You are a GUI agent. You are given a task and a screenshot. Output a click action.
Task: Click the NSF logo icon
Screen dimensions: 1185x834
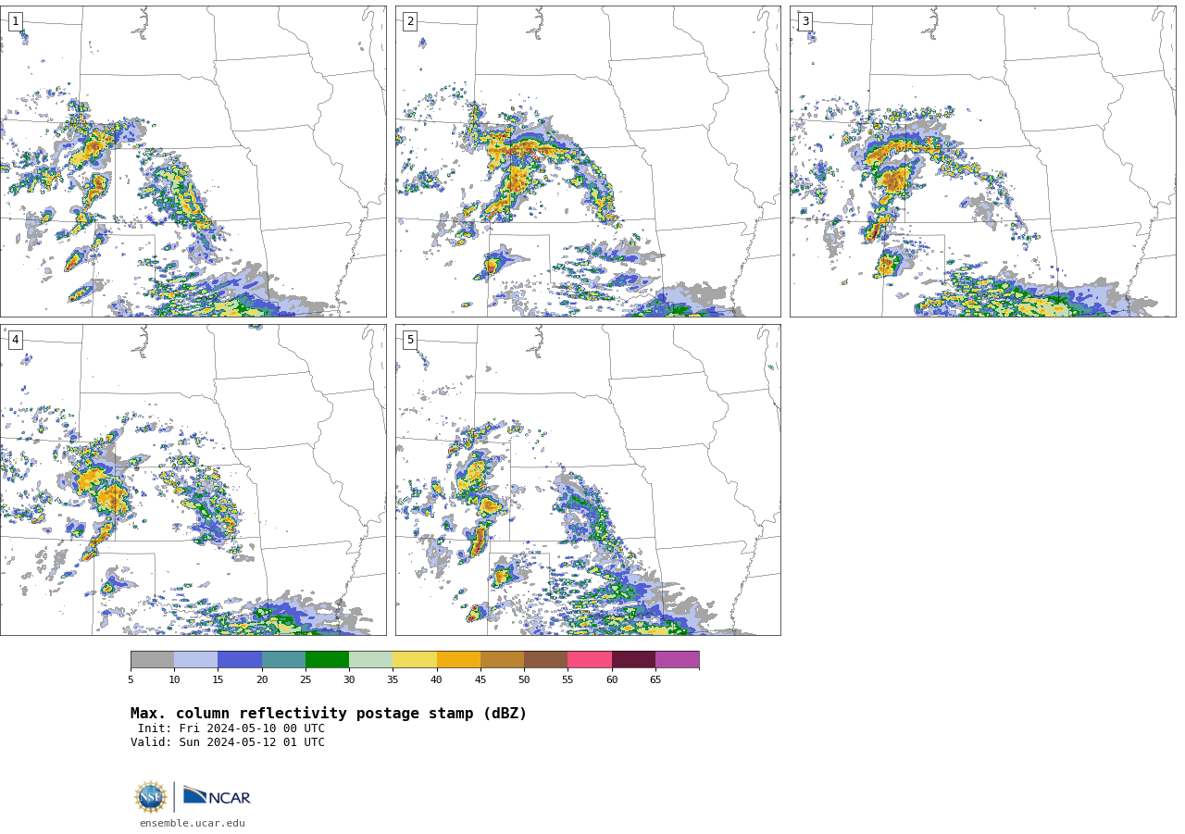click(151, 796)
